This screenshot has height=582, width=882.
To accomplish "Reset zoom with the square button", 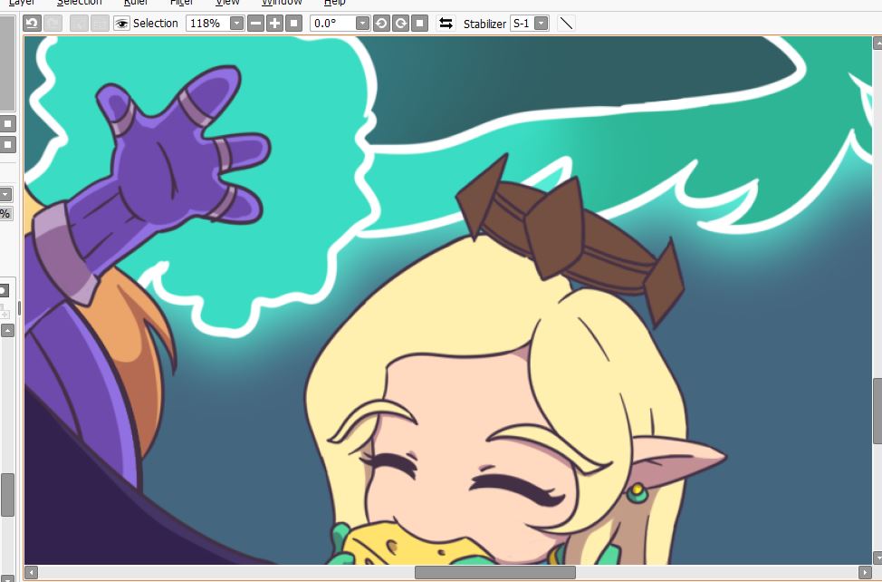I will pos(293,23).
